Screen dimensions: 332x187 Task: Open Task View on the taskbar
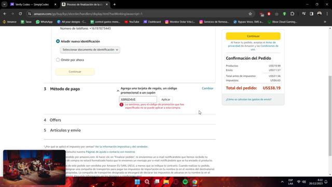point(157,182)
